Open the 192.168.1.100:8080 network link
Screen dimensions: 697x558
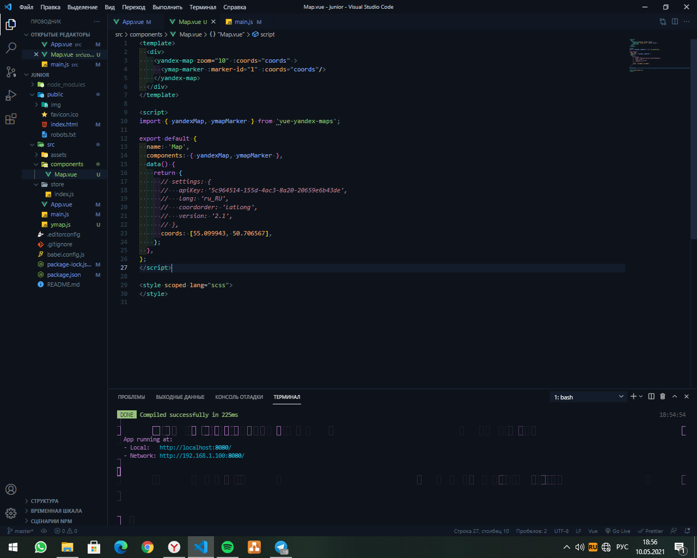coord(202,456)
